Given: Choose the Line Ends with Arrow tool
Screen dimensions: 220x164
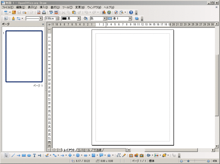Looking at the screenshot, I should tap(18, 155).
